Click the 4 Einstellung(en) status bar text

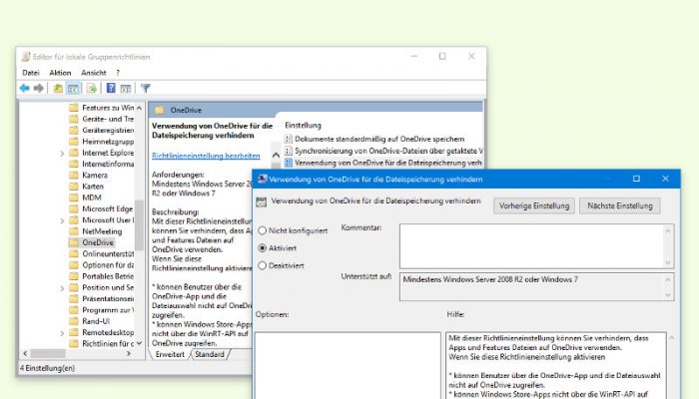click(x=47, y=368)
